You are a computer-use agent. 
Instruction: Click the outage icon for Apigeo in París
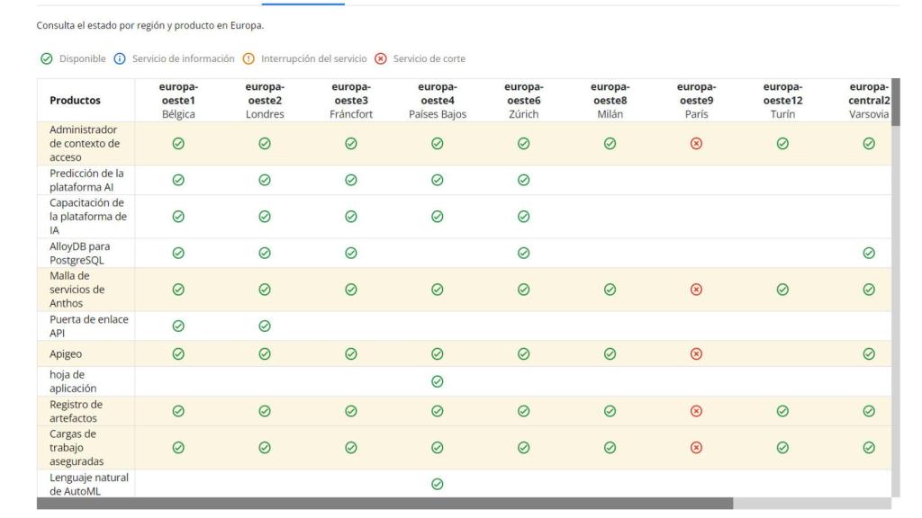(696, 354)
